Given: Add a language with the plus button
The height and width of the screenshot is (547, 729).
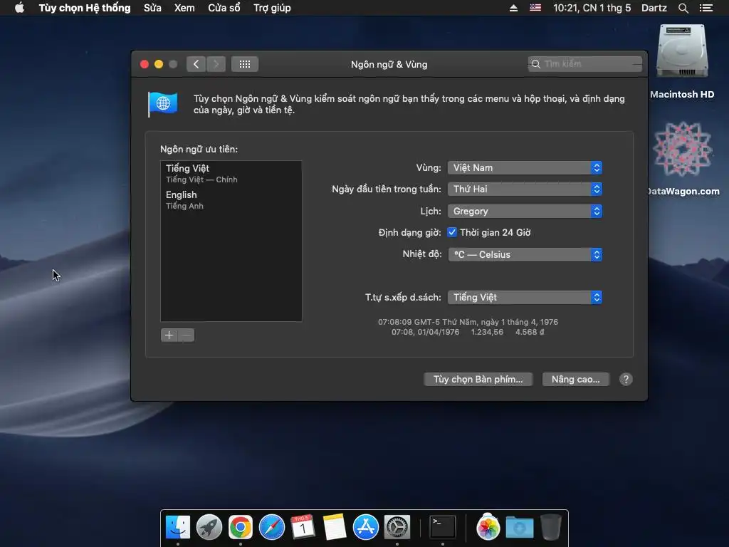Looking at the screenshot, I should coord(169,335).
